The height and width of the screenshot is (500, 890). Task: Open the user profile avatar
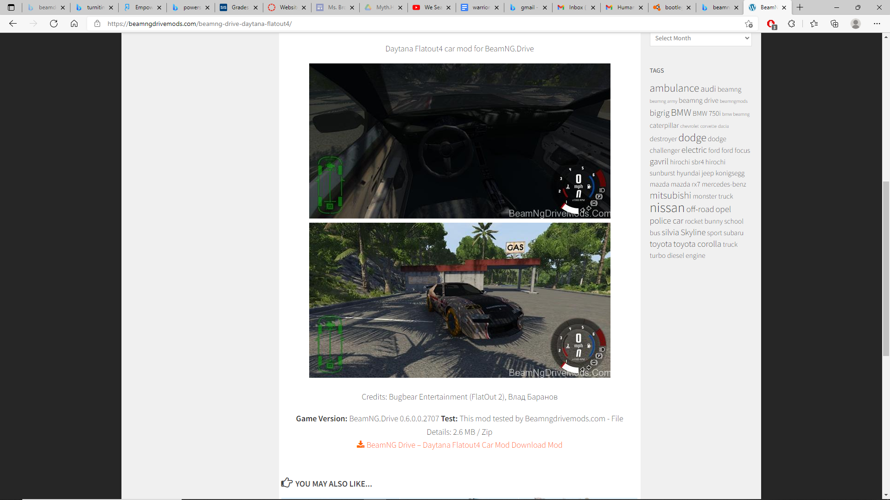[x=856, y=24]
